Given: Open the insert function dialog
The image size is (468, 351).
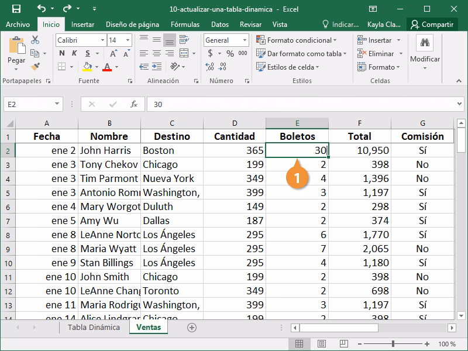Looking at the screenshot, I should [134, 104].
